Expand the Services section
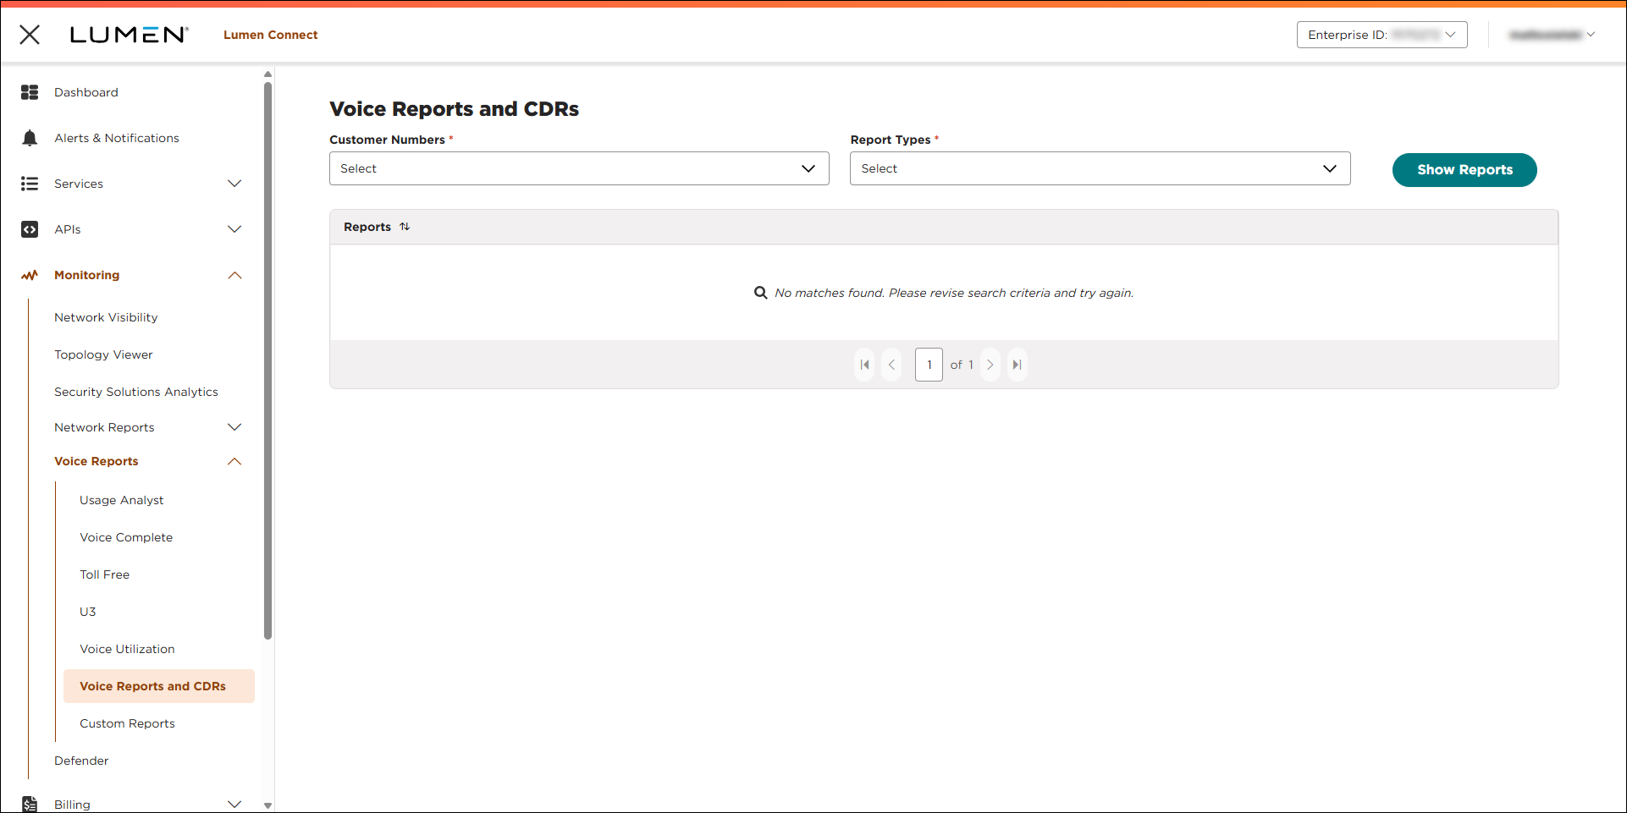This screenshot has height=813, width=1627. coord(234,183)
